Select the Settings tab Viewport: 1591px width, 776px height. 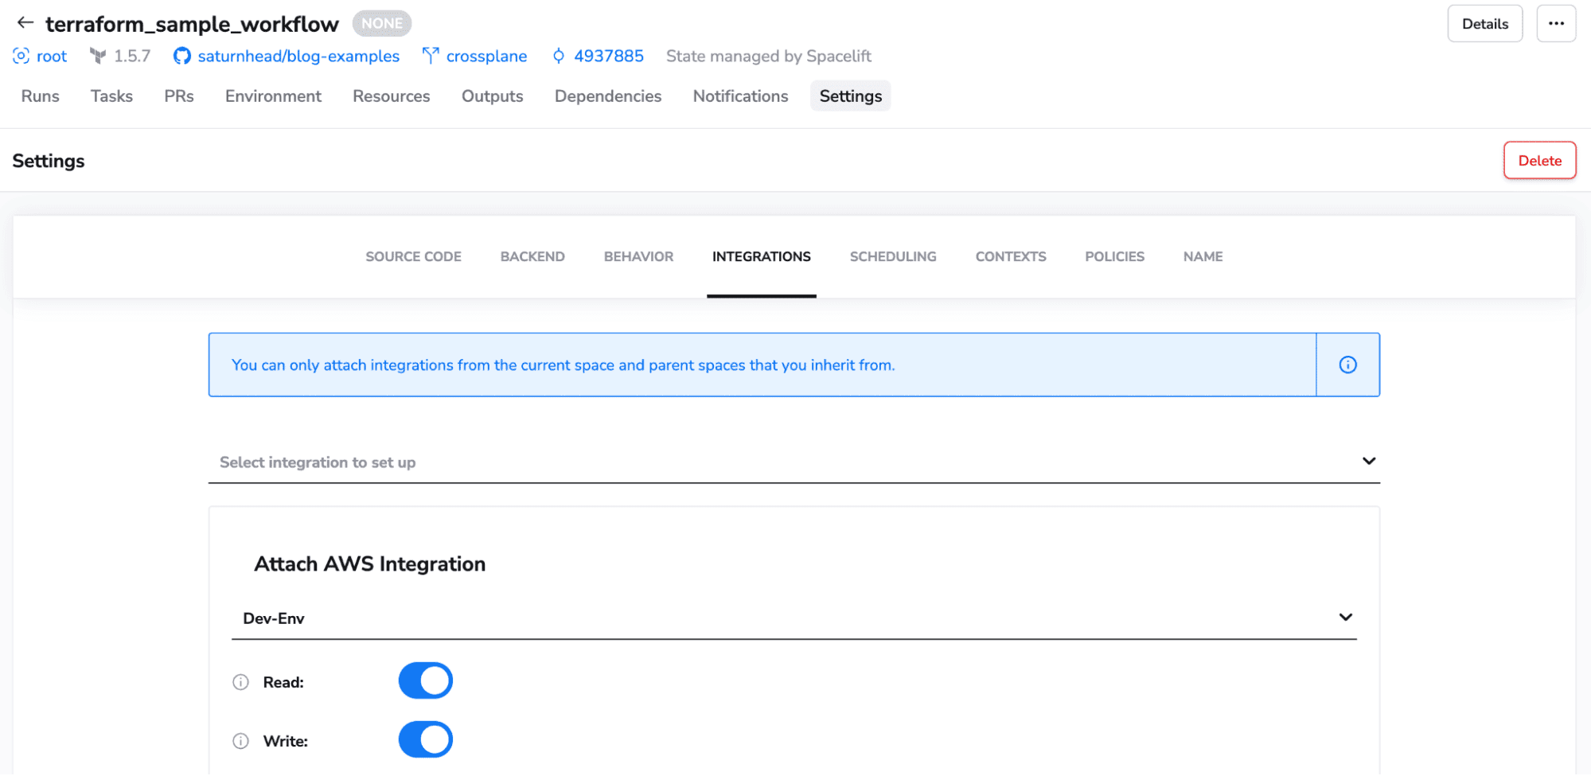click(x=850, y=96)
